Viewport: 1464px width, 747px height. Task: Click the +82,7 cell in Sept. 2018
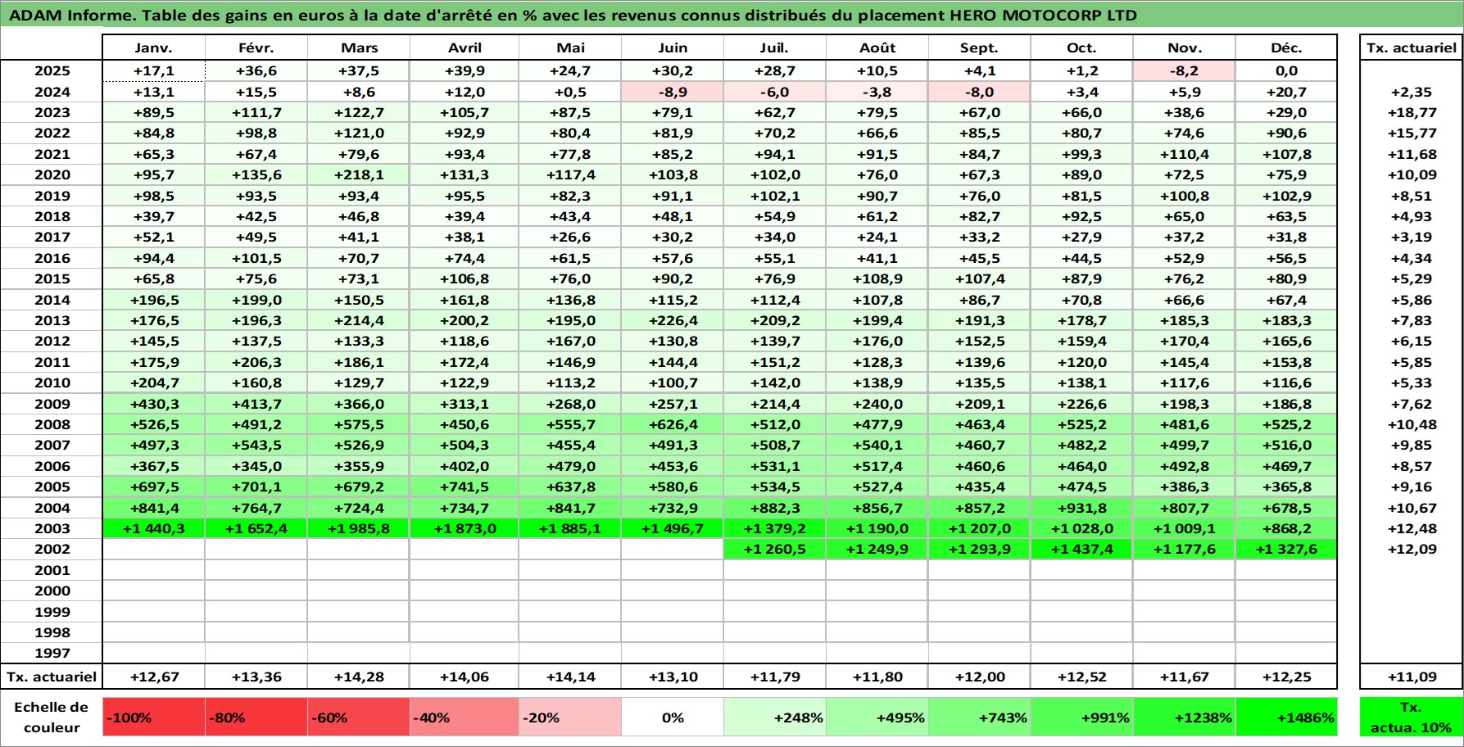coord(980,216)
